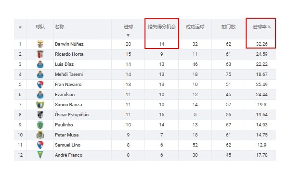Open Samuel Lino player link

pyautogui.click(x=67, y=145)
